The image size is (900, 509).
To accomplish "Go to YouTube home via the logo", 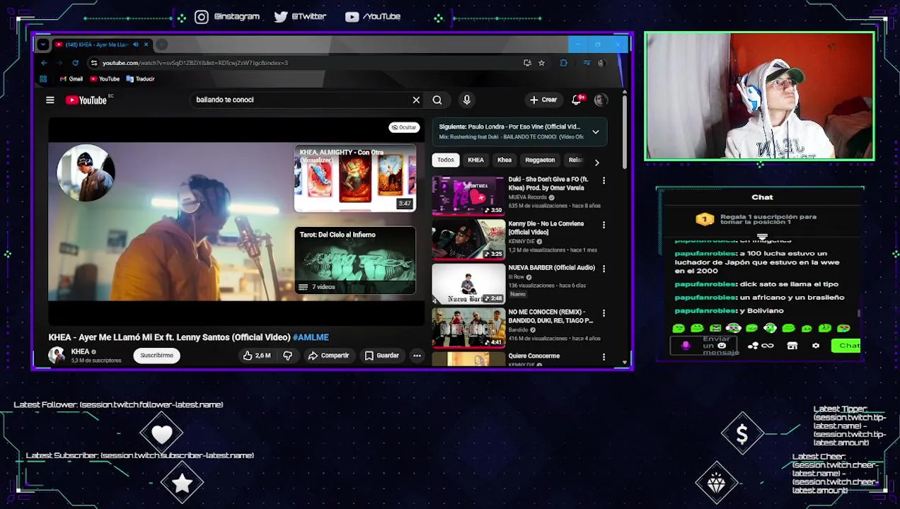I will (x=86, y=100).
